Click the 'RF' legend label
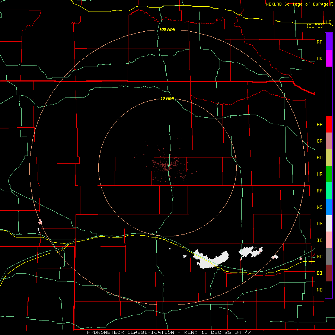The image size is (335, 335). point(319,42)
